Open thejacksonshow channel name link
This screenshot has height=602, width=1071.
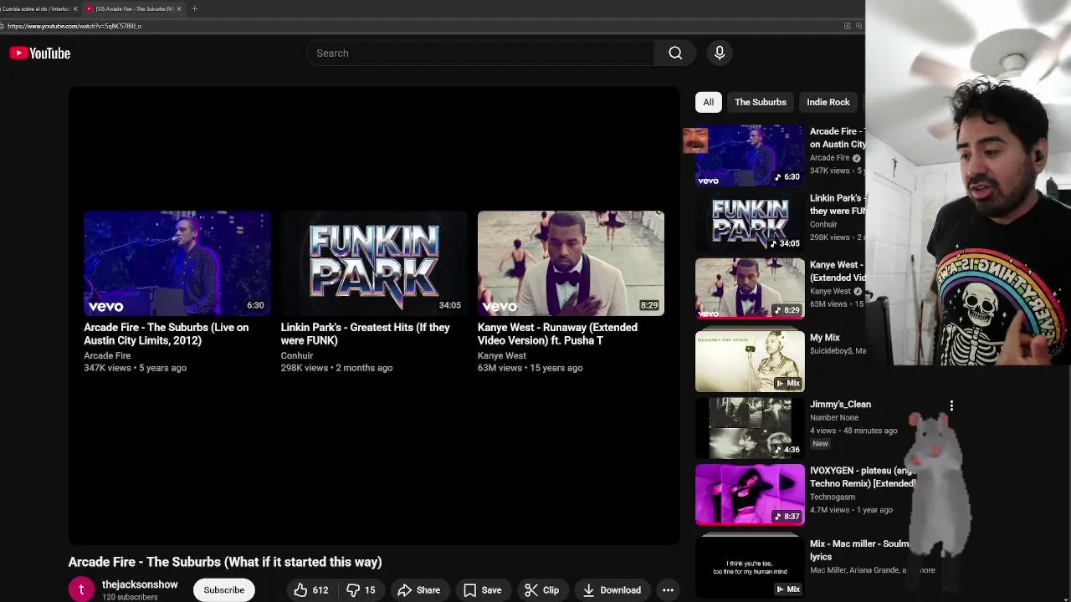(140, 584)
